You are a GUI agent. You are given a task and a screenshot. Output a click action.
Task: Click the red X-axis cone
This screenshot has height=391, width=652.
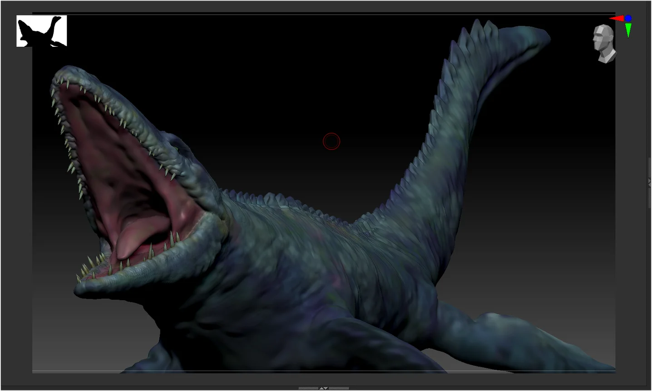[x=617, y=19]
